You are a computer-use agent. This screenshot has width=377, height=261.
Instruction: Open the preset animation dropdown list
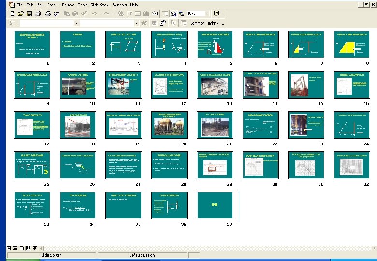coord(136,23)
